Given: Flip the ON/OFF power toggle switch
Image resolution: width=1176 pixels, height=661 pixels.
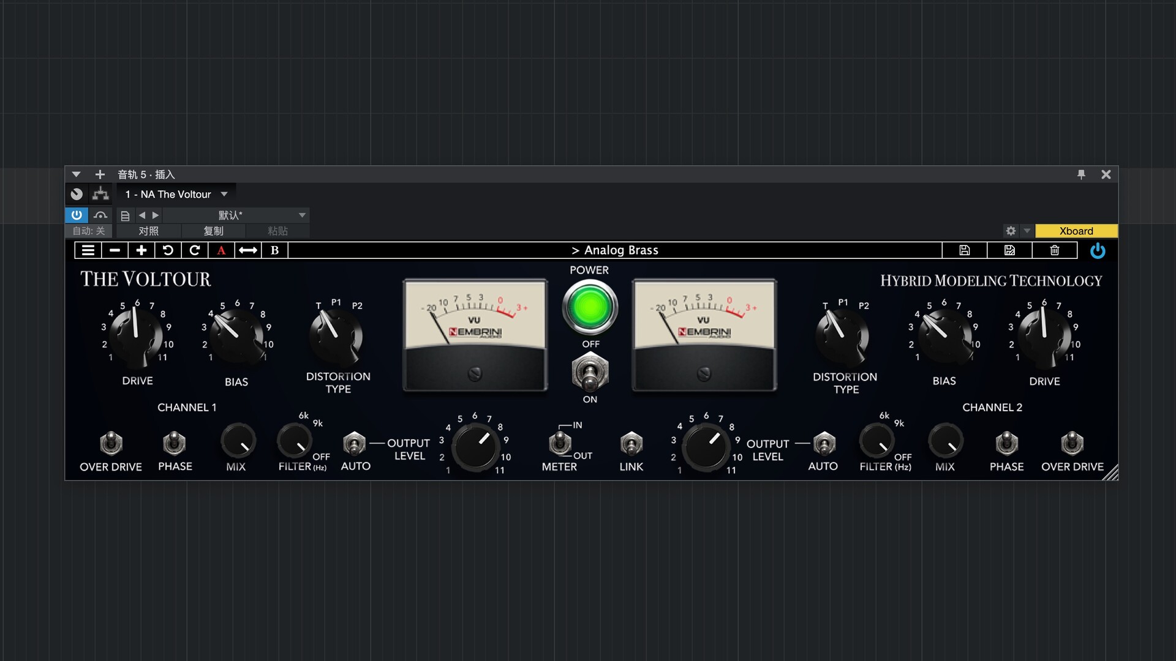Looking at the screenshot, I should 590,372.
